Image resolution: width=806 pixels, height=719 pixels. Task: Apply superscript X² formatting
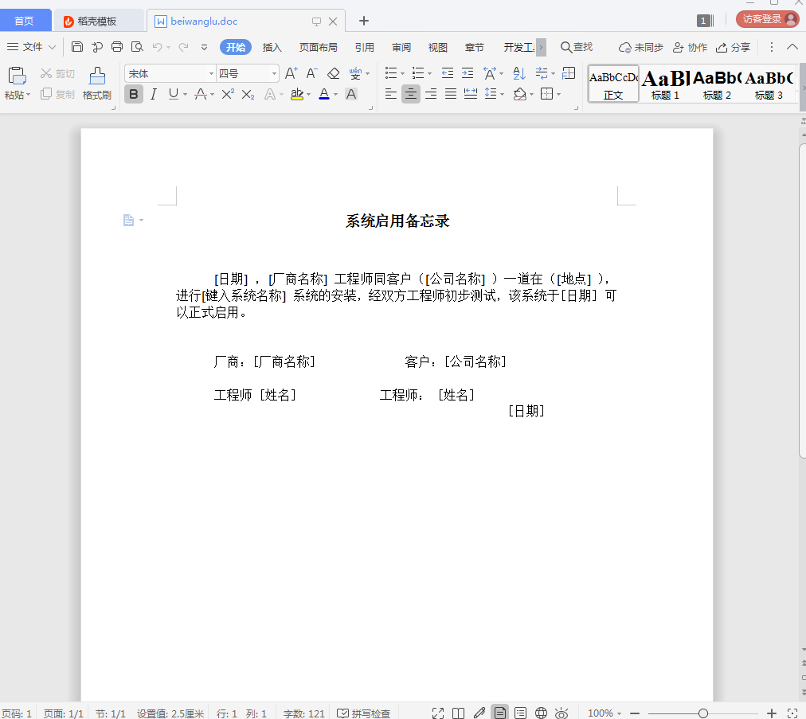coord(228,94)
